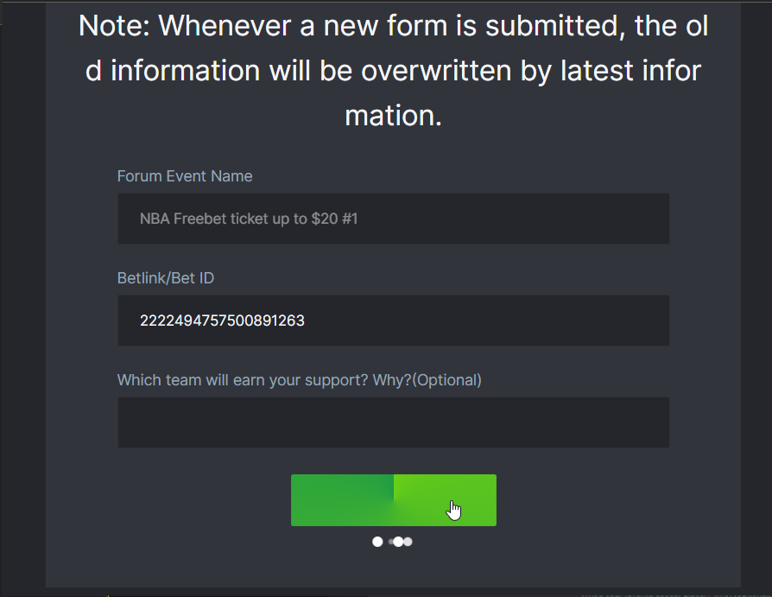Click the middle loading dot below button
The height and width of the screenshot is (597, 772).
point(397,542)
